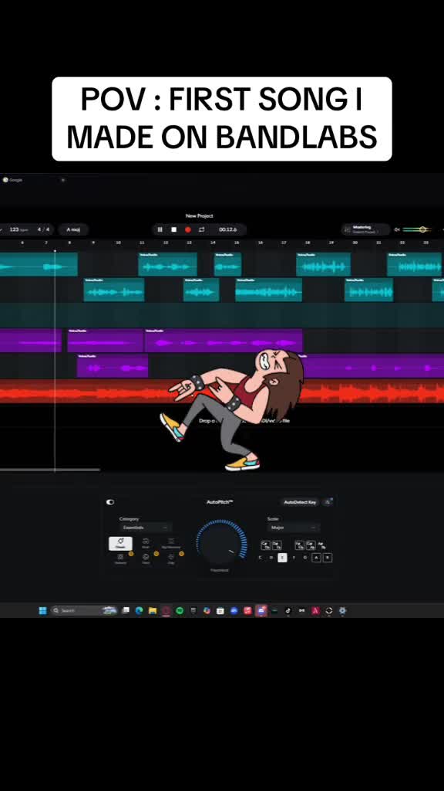Screen dimensions: 444x791
Task: Toggle the A note key
Action: [x=316, y=558]
